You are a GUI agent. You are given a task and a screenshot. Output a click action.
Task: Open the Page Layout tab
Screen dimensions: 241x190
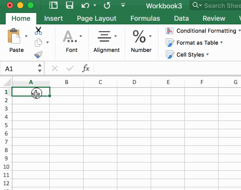97,18
